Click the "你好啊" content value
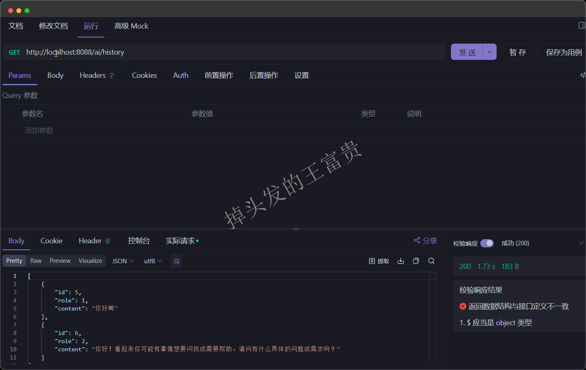Image resolution: width=586 pixels, height=370 pixels. [105, 308]
